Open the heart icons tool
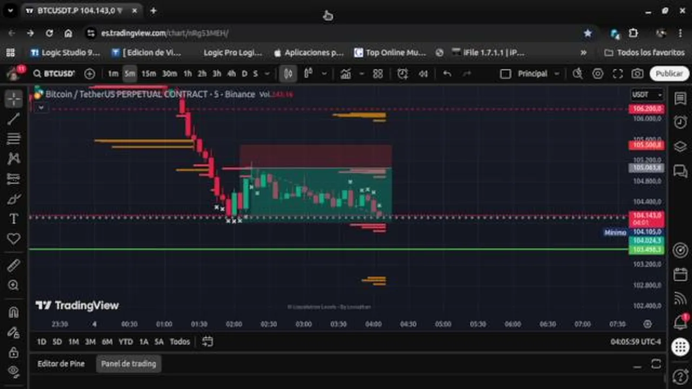The height and width of the screenshot is (389, 692). 14,238
